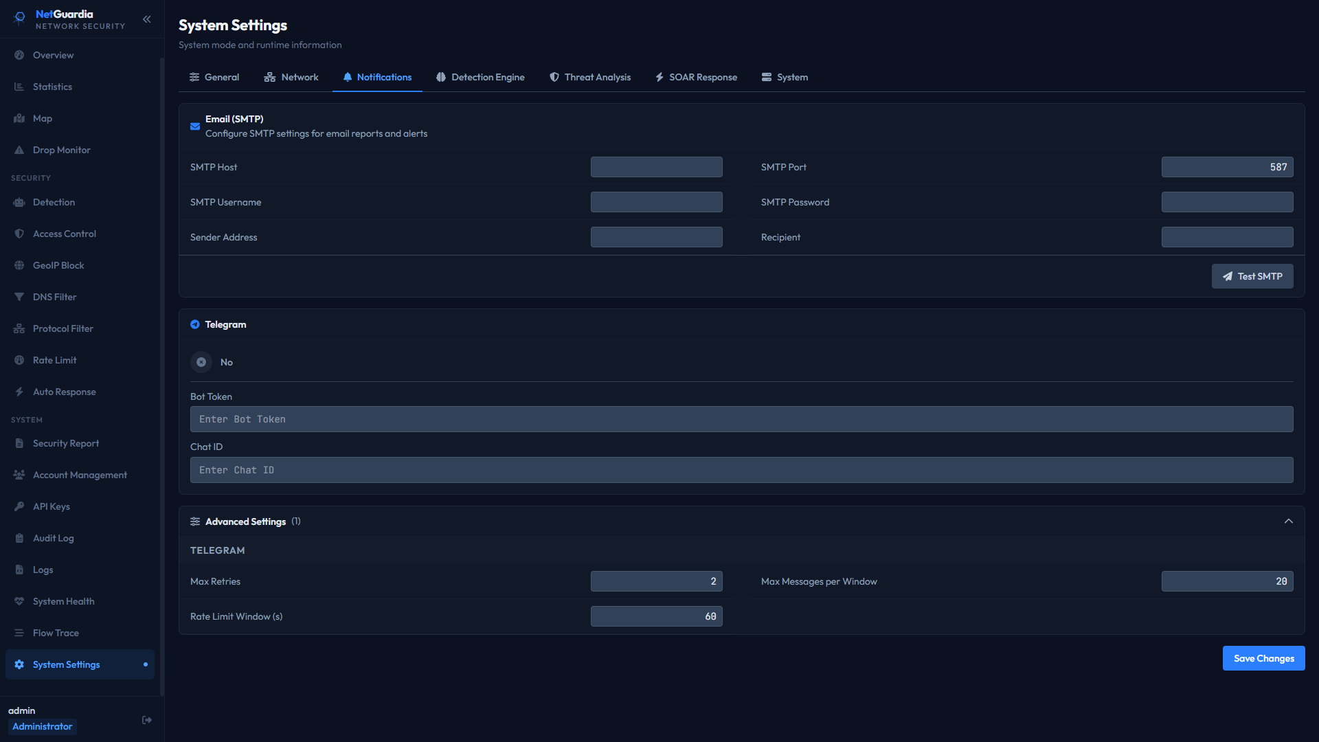Focus the SMTP Host input field
The image size is (1319, 742).
point(657,167)
